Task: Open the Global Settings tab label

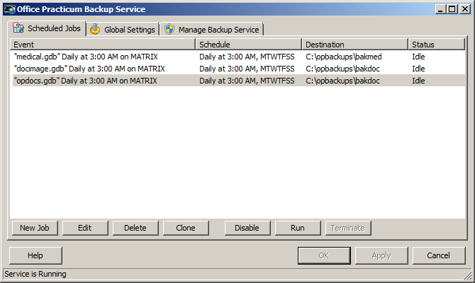Action: [x=130, y=30]
